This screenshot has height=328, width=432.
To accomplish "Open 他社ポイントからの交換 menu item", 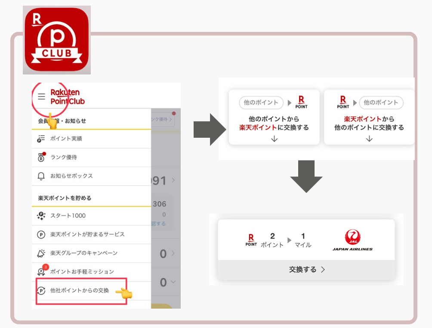I will pos(92,291).
